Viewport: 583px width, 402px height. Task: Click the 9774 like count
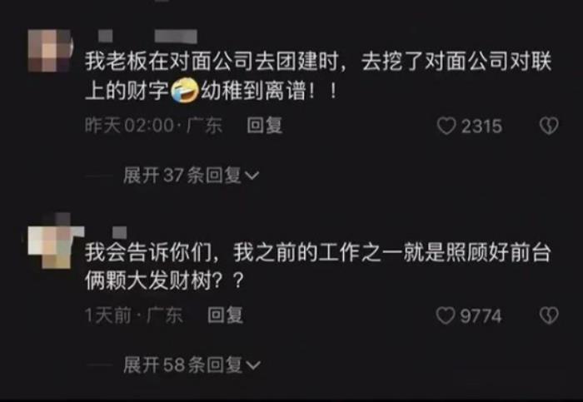point(481,316)
